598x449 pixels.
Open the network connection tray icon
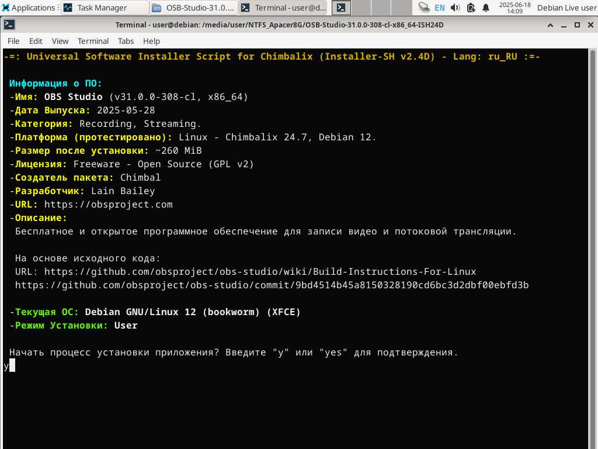click(x=424, y=8)
